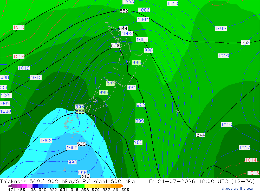Pick the bright magenta legend swatch

(24, 186)
